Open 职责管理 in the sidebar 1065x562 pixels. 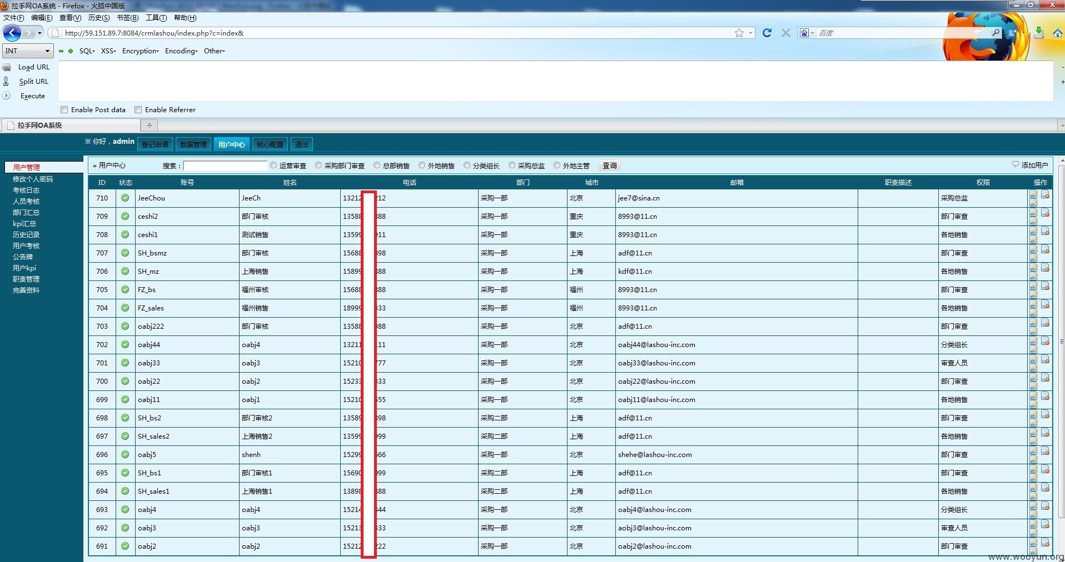click(26, 279)
